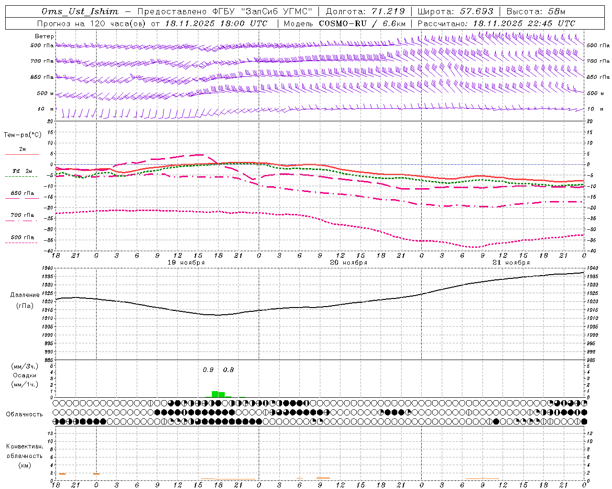The image size is (612, 489).
Task: Click the Тем-ра(°C) axis title
Action: (22, 135)
